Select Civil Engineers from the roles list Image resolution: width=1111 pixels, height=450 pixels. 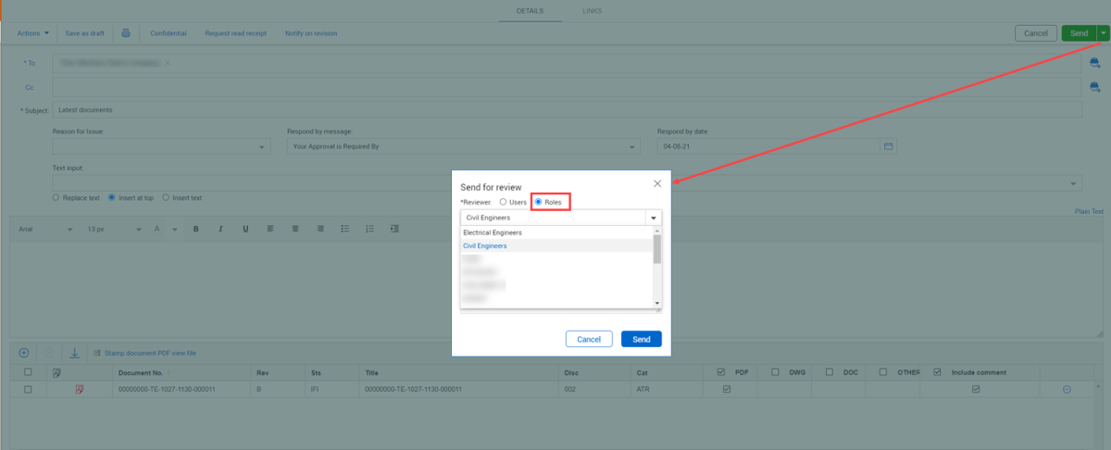(556, 246)
